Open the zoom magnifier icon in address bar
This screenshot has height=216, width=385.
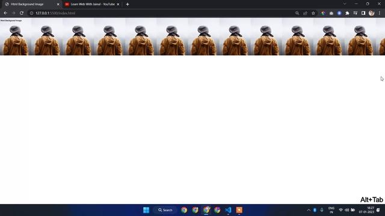click(297, 13)
